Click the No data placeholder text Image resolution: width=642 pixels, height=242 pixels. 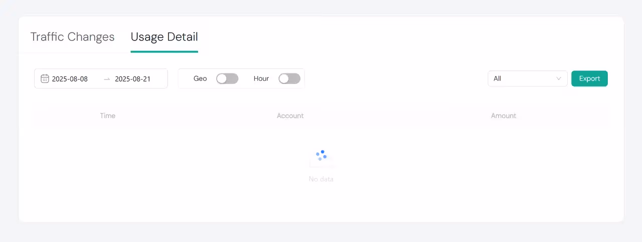pyautogui.click(x=321, y=179)
